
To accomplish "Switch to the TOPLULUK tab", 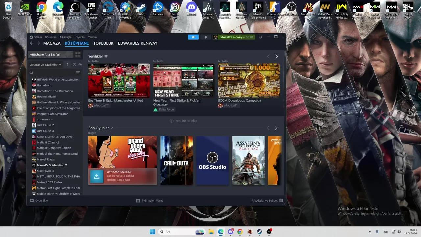I will coord(103,43).
